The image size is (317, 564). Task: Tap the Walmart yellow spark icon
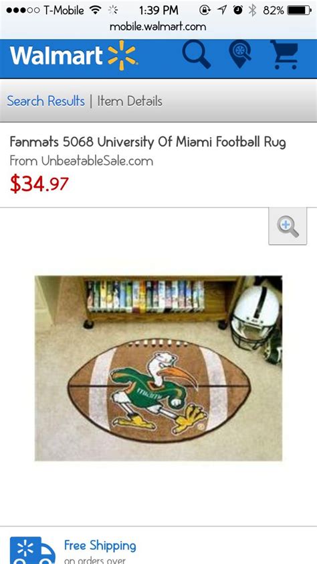tap(122, 56)
